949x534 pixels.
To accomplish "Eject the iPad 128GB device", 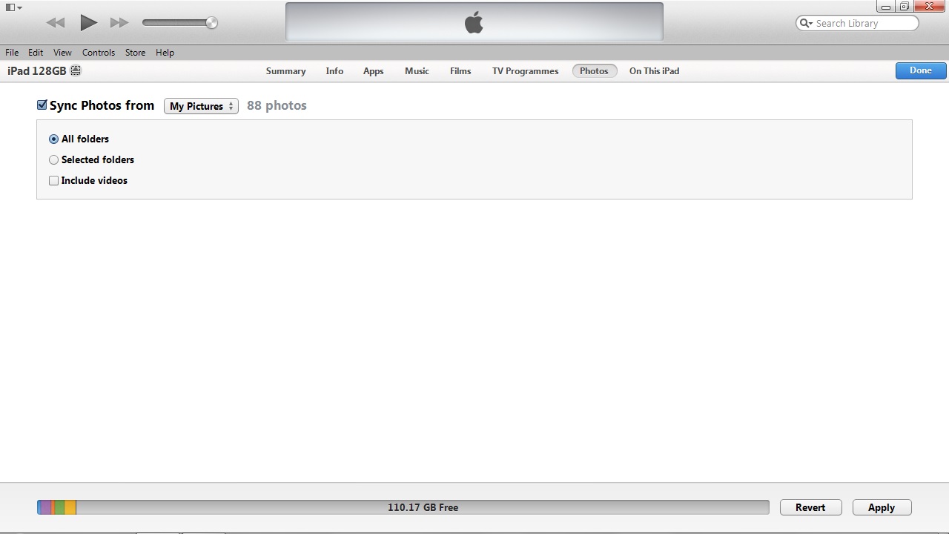I will (76, 70).
